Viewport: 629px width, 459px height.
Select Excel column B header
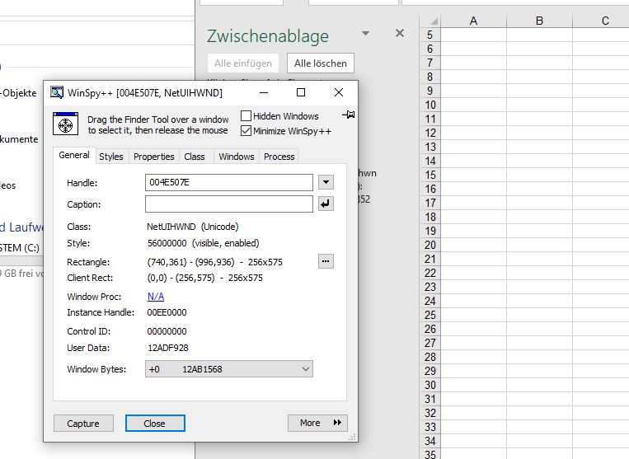[x=539, y=21]
